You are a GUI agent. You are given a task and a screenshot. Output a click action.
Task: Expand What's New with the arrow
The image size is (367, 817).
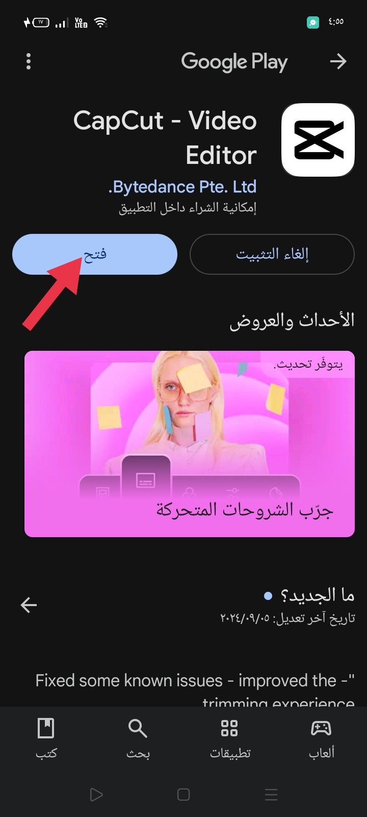click(x=29, y=605)
